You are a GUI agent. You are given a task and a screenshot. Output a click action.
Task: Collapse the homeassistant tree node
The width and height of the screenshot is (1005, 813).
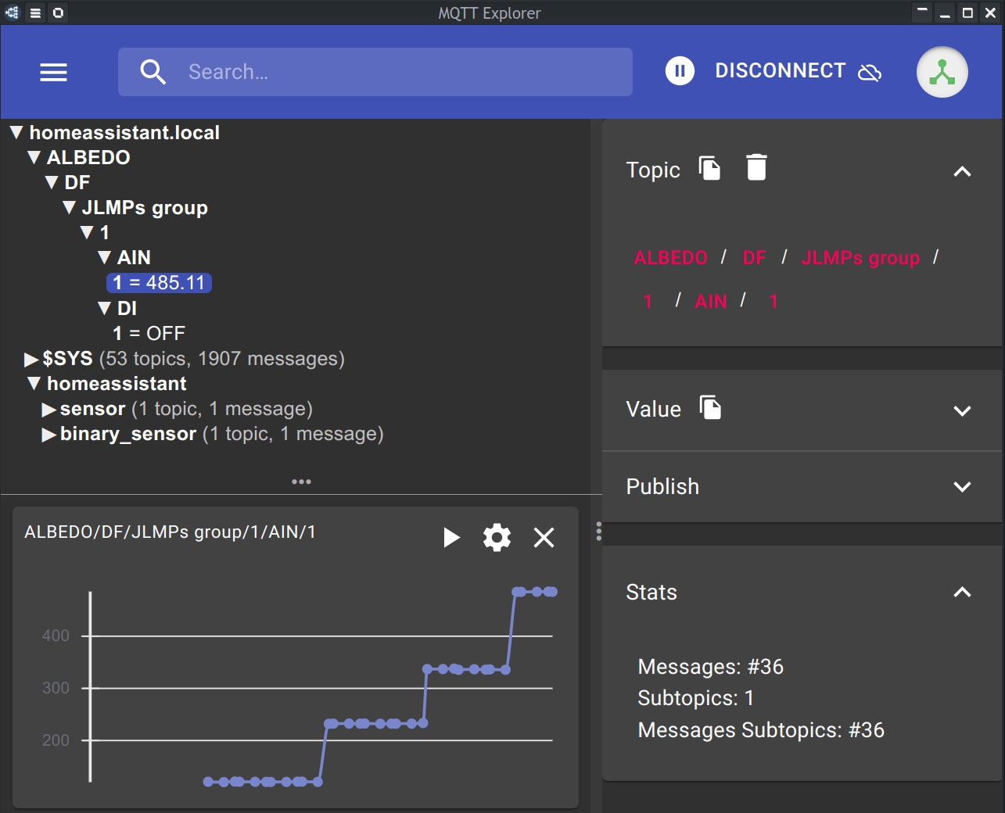[34, 383]
